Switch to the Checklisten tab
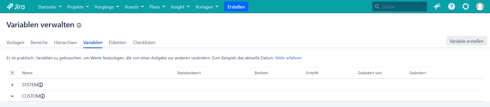490x107 pixels. [x=144, y=43]
